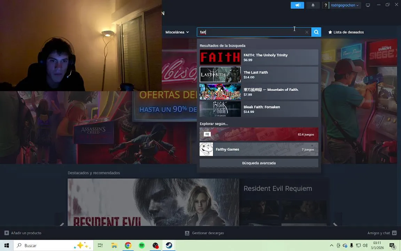401x251 pixels.
Task: Click the Steam taskbar icon
Action: tap(169, 245)
